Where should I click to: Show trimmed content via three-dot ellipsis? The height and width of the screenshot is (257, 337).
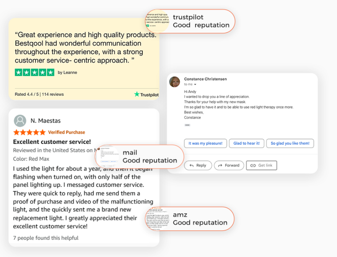[187, 125]
